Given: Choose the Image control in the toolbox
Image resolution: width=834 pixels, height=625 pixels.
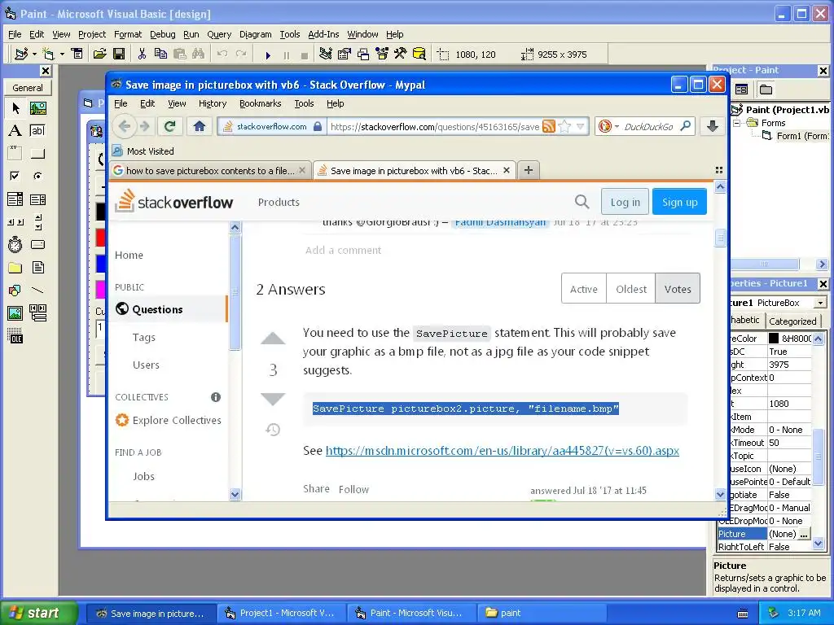Looking at the screenshot, I should point(15,313).
